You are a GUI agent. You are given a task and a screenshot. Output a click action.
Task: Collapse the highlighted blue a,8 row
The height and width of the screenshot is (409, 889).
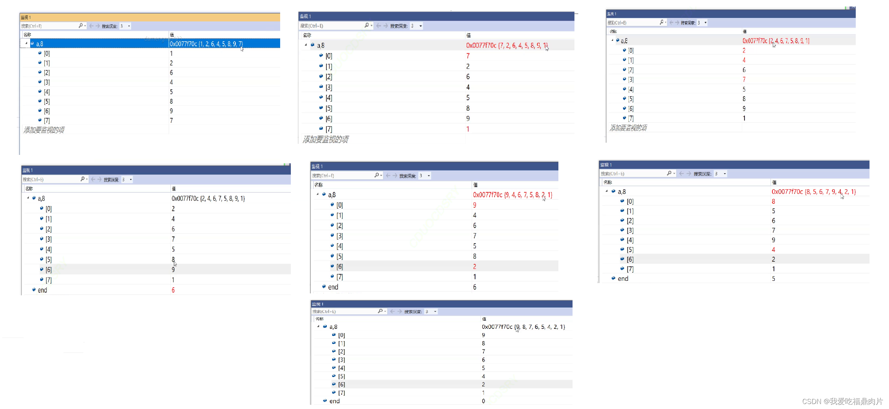coord(26,43)
